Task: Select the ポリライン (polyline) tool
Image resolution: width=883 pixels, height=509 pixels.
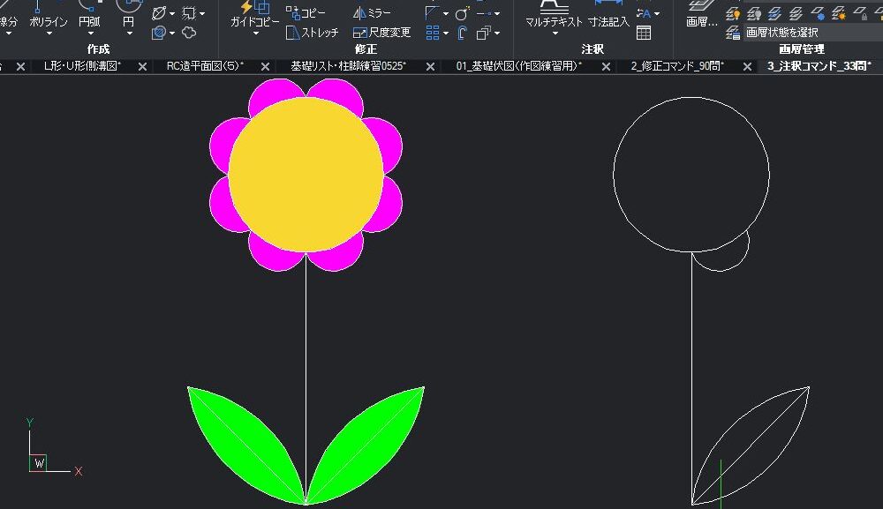Action: pyautogui.click(x=48, y=15)
